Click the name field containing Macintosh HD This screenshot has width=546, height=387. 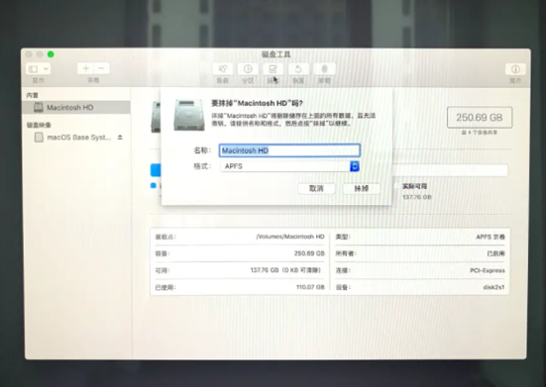[x=289, y=150]
